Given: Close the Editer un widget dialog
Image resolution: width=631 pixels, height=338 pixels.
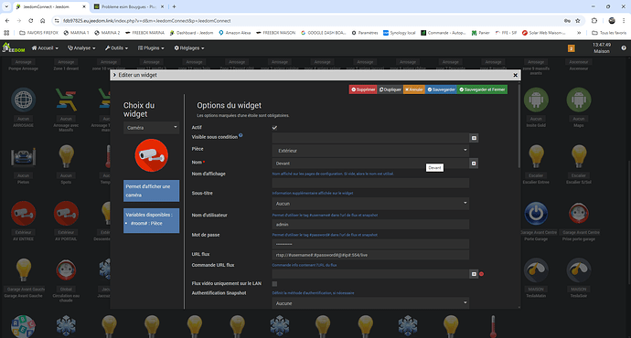Looking at the screenshot, I should [x=515, y=75].
